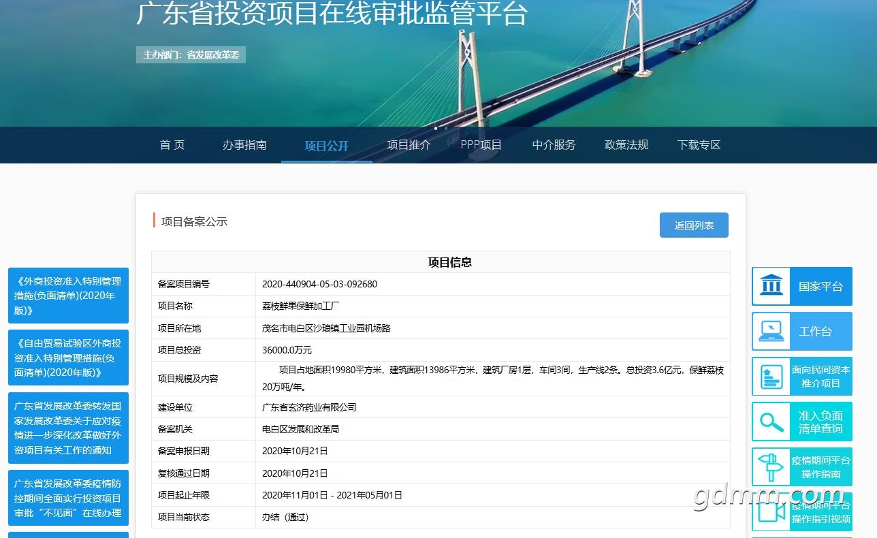877x538 pixels.
Task: Click the 操作指引视频 camera icon
Action: [771, 511]
